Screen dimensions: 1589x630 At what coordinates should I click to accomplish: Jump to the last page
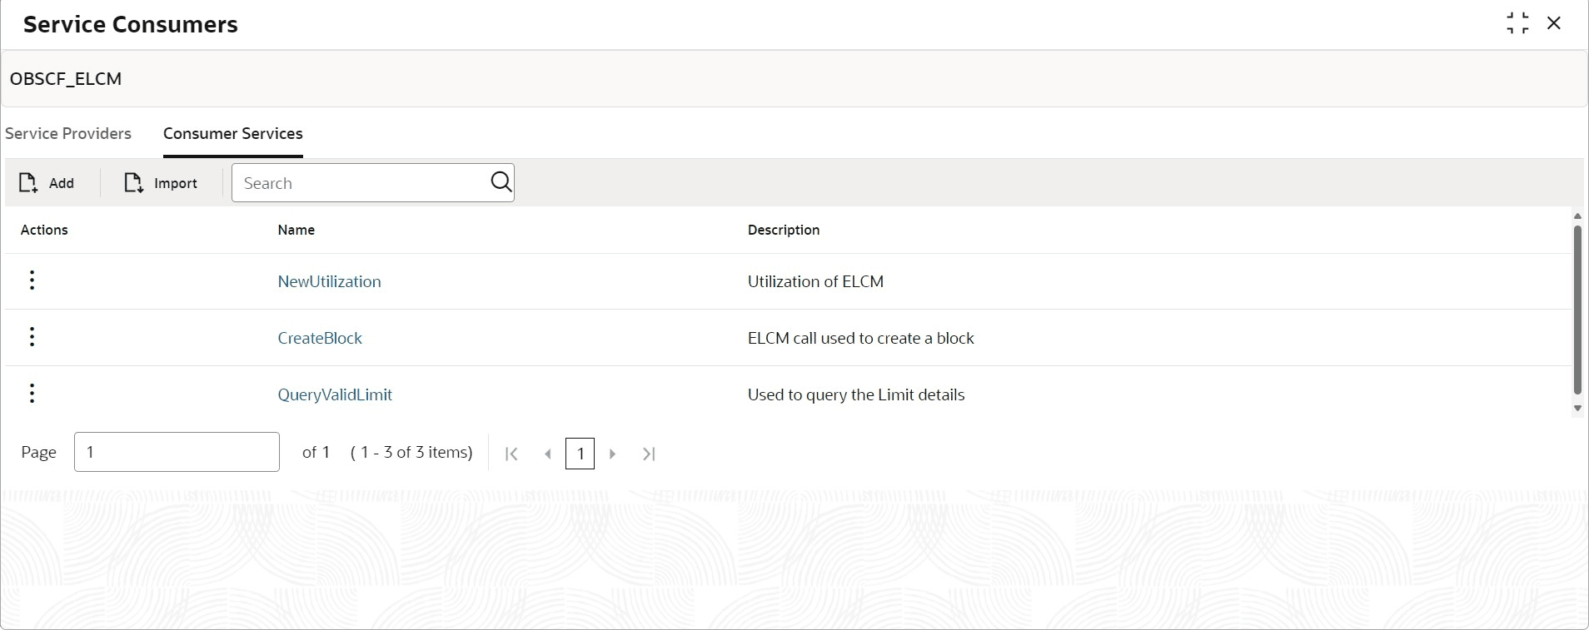pos(650,454)
